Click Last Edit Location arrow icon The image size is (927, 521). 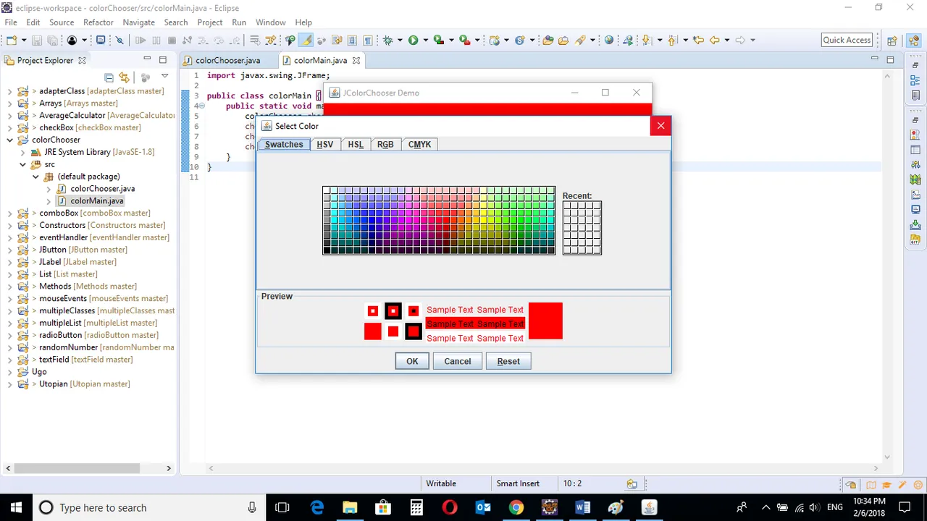click(x=698, y=41)
